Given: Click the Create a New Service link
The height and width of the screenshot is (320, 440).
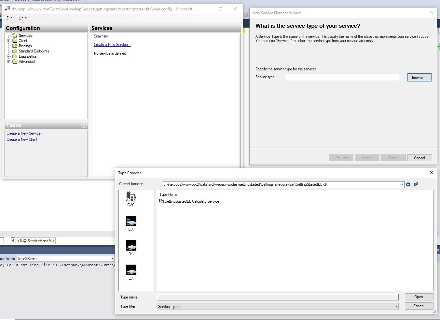Looking at the screenshot, I should [x=112, y=45].
